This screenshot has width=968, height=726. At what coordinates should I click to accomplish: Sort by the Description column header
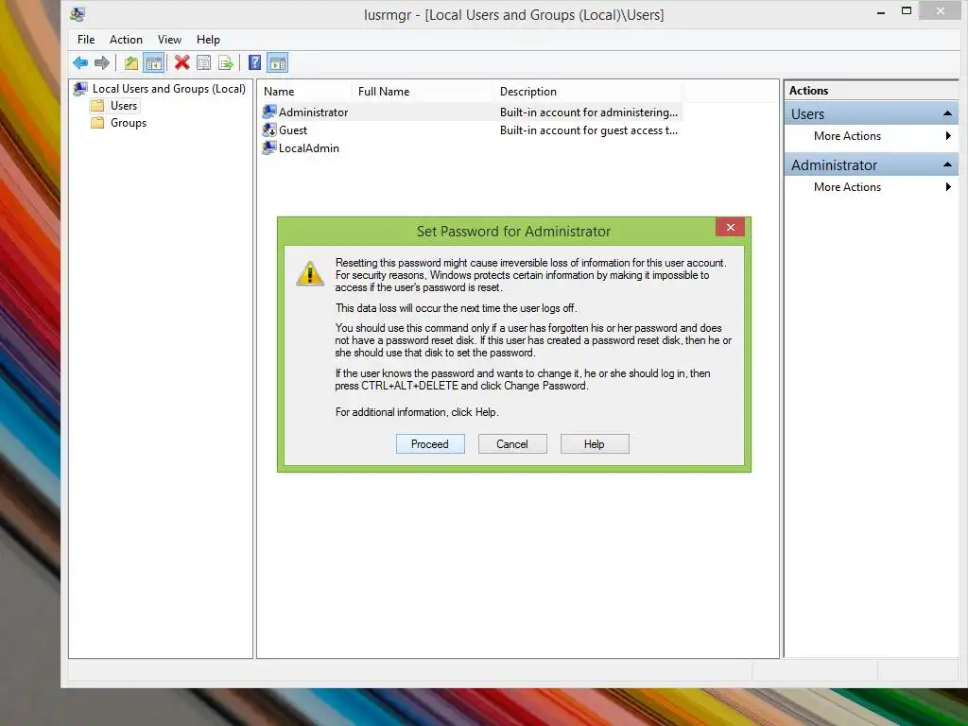(x=588, y=92)
